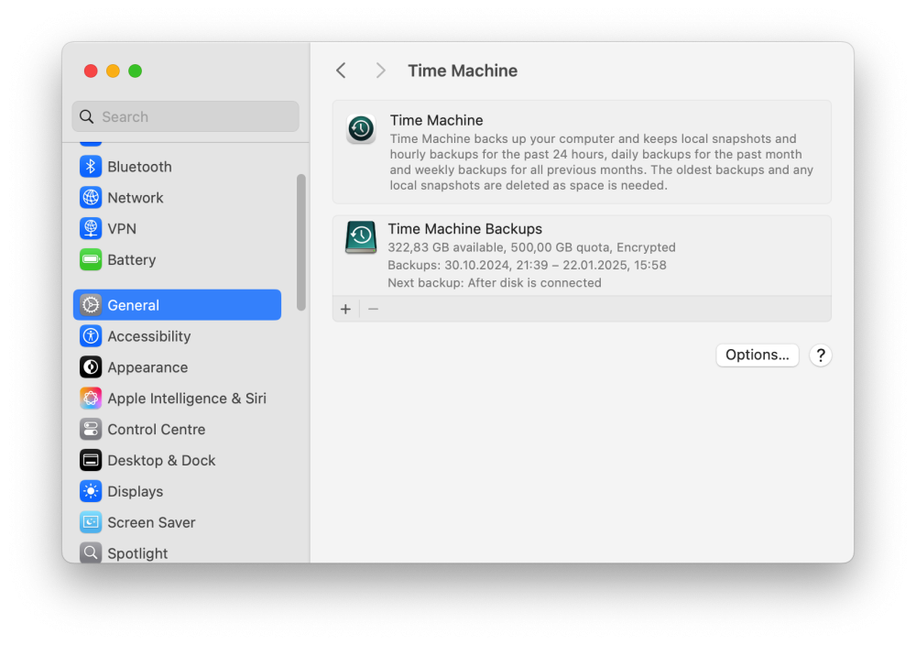Click the sidebar scrollbar
This screenshot has height=645, width=916.
(x=300, y=242)
